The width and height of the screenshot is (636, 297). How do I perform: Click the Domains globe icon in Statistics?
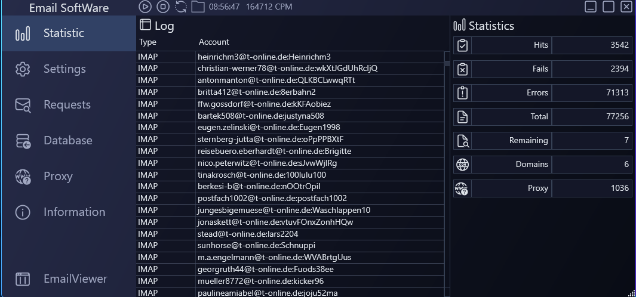pyautogui.click(x=462, y=165)
